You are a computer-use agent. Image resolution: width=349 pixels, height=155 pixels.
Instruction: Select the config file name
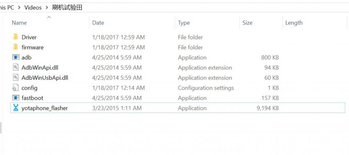29,88
